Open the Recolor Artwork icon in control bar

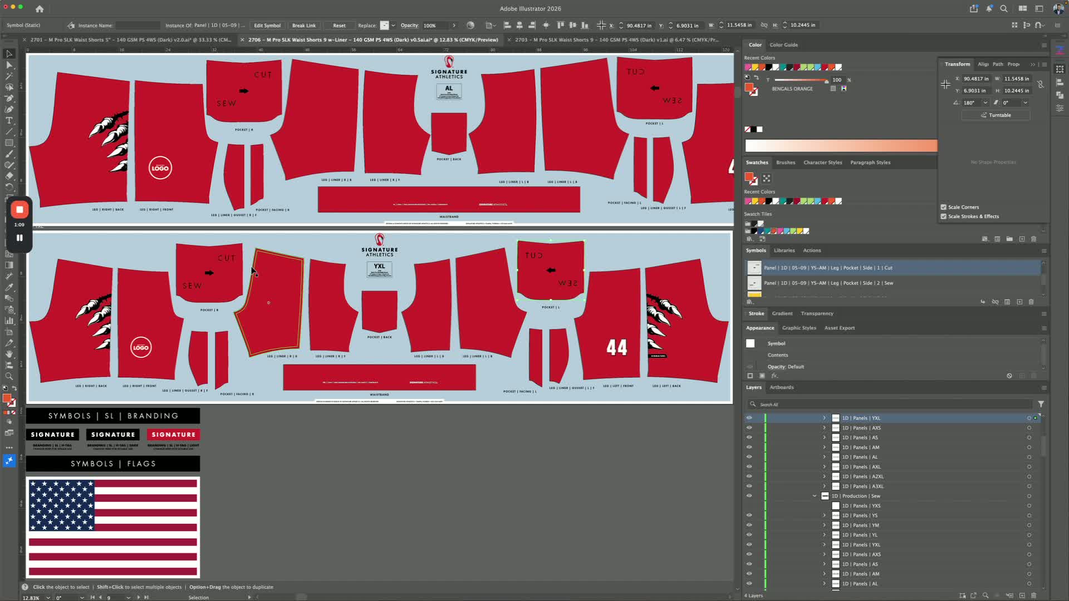(x=470, y=25)
